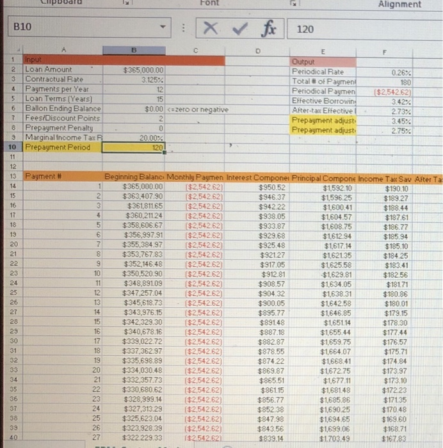The width and height of the screenshot is (443, 448).
Task: Select the Effective Borrowing value 3.42%
Action: (x=384, y=102)
